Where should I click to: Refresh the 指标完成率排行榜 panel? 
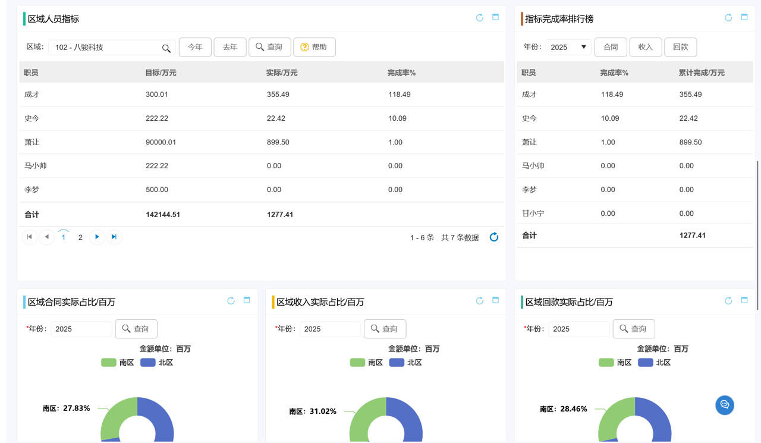[728, 18]
